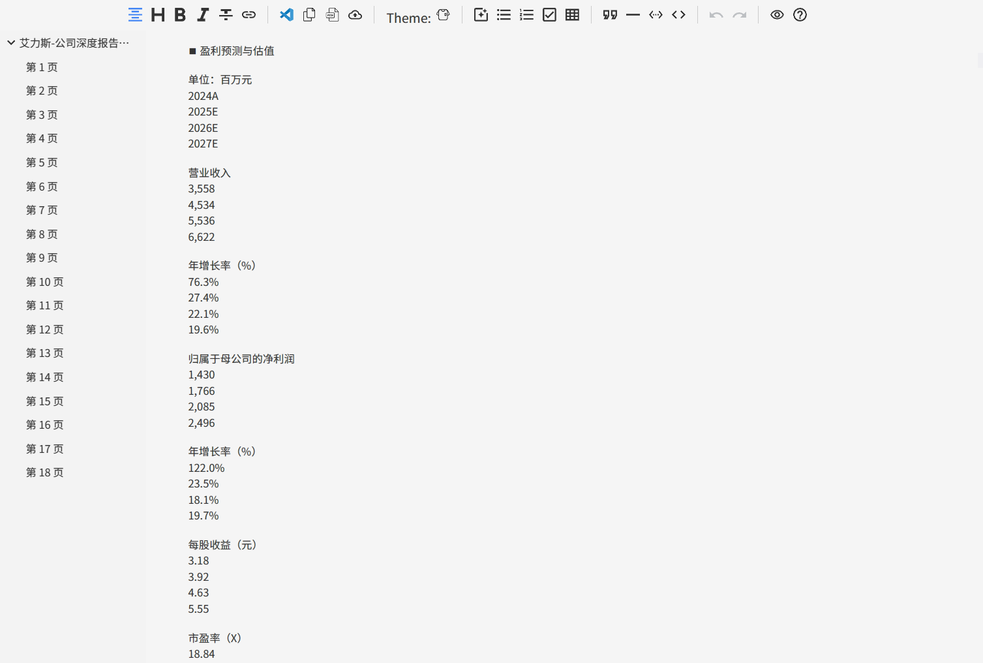The width and height of the screenshot is (983, 663).
Task: Insert a table
Action: [572, 15]
